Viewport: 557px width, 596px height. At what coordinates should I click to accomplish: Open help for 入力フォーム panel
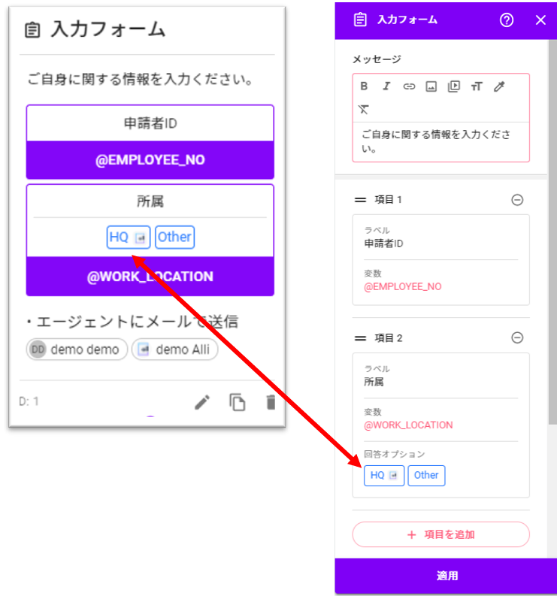click(507, 20)
